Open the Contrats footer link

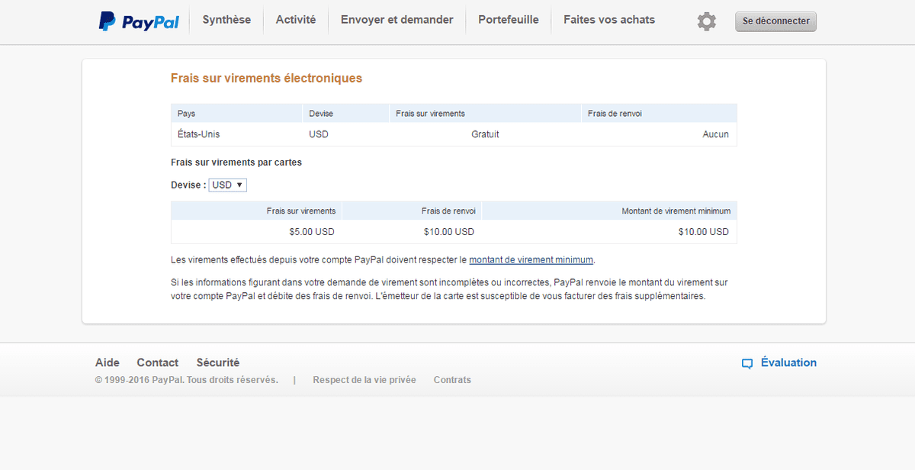pos(452,380)
